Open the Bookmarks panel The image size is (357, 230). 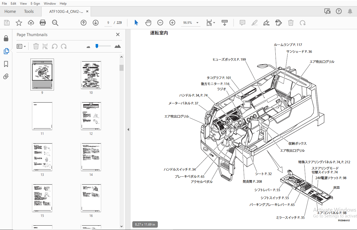(6, 64)
